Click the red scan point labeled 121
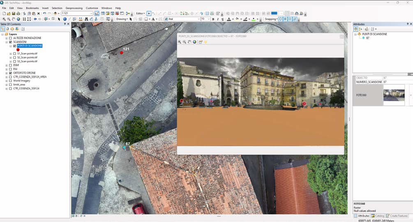Image resolution: width=413 pixels, height=222 pixels. (x=122, y=53)
